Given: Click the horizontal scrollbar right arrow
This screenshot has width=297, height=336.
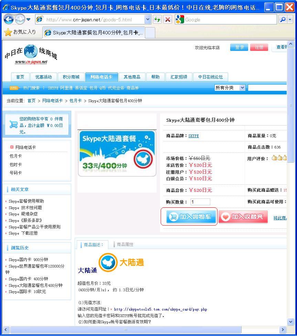Looking at the screenshot, I should point(283,329).
